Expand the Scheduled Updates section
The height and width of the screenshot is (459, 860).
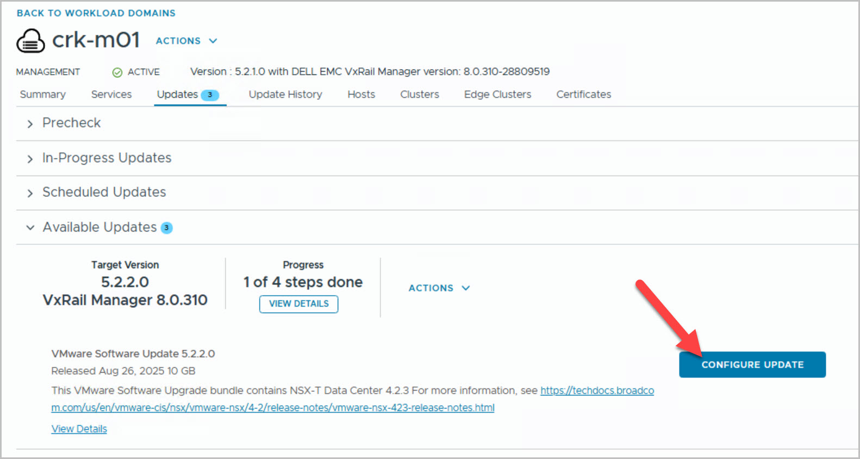click(30, 193)
